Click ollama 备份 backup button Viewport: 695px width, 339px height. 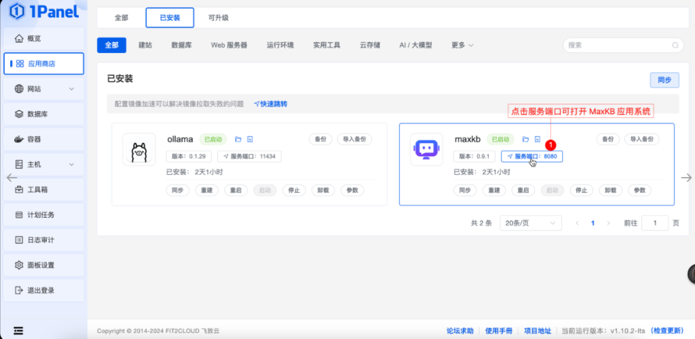pos(320,139)
